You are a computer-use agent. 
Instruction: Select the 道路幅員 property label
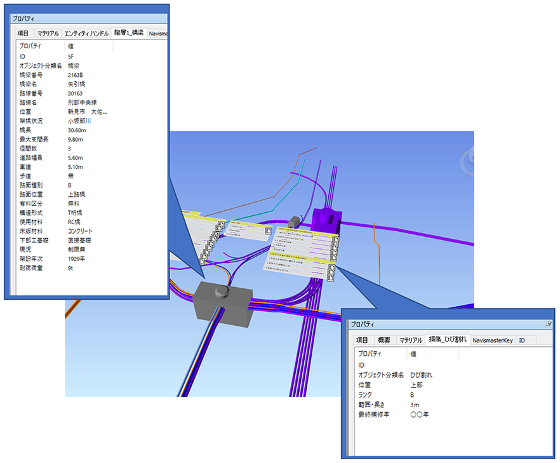click(x=31, y=158)
